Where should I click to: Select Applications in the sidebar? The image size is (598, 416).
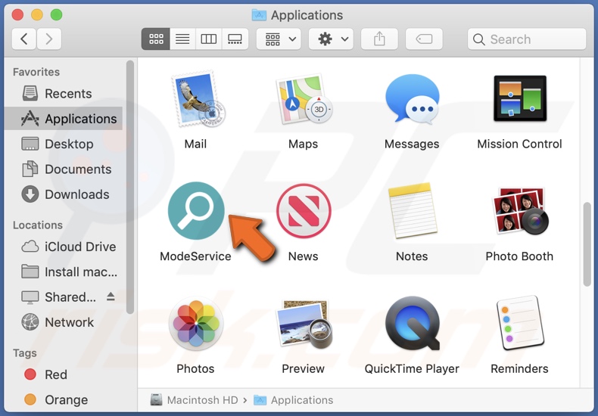[64, 119]
